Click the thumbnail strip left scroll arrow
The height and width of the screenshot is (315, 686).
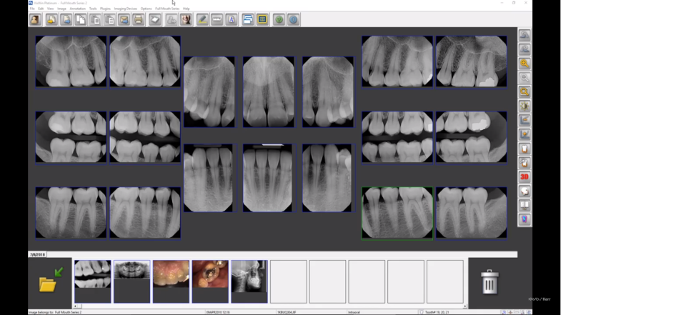click(x=76, y=306)
